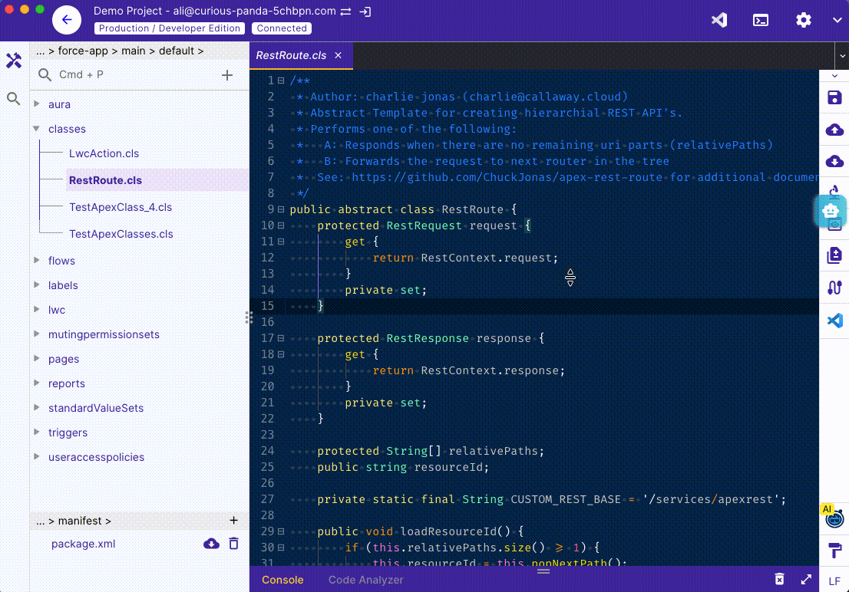Click the compare file diff icon
Image resolution: width=849 pixels, height=592 pixels.
pos(834,255)
